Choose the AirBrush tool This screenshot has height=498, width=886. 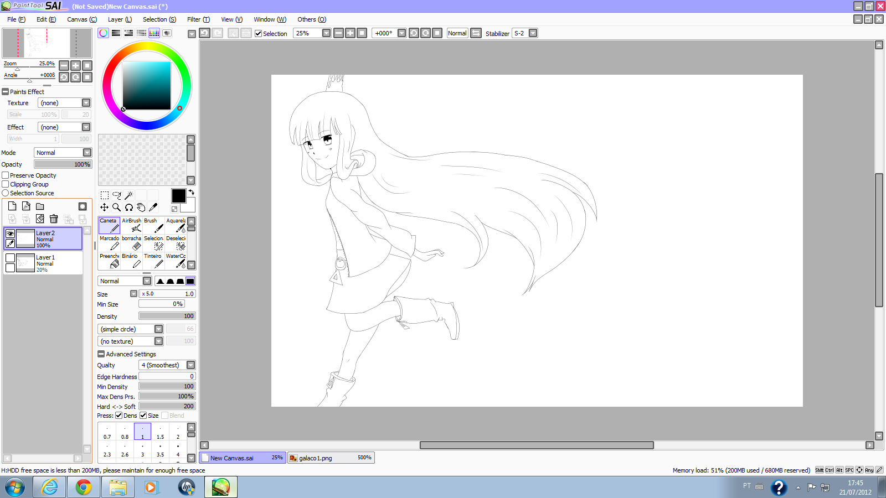tap(131, 225)
